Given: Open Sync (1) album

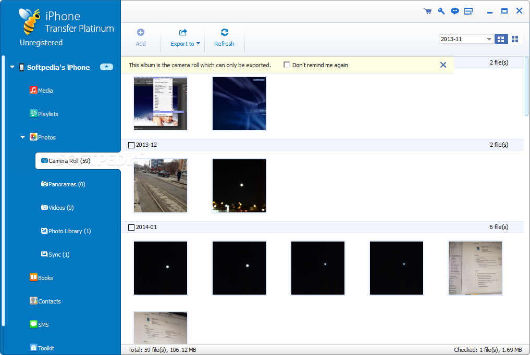Looking at the screenshot, I should (x=59, y=255).
